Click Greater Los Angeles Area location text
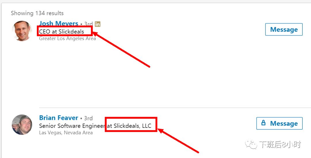This screenshot has width=311, height=158. (x=67, y=38)
